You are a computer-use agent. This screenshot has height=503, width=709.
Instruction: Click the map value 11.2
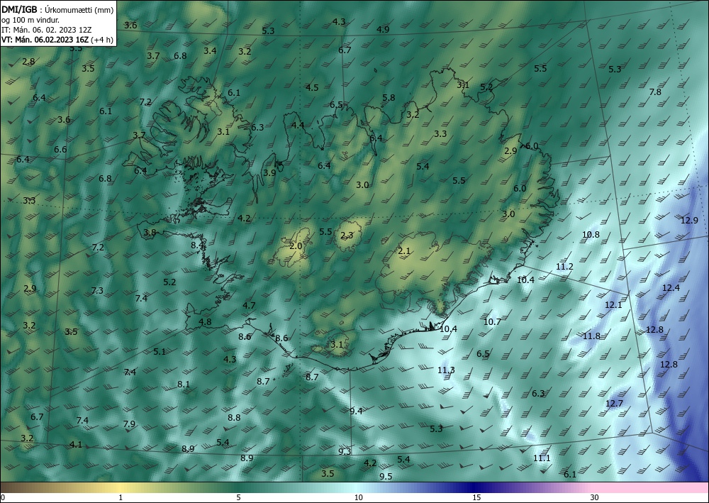tap(564, 267)
